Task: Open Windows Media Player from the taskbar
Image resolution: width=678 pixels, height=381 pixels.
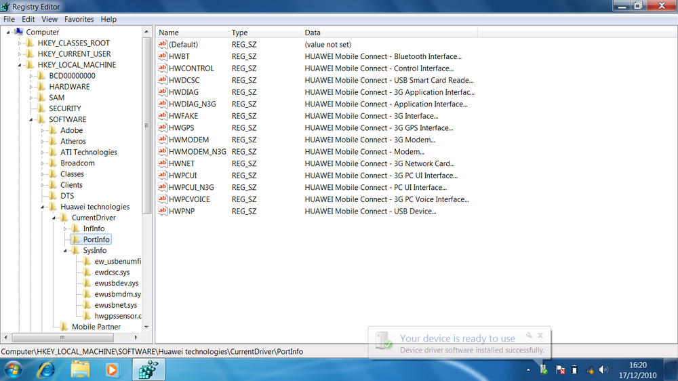Action: click(x=112, y=370)
